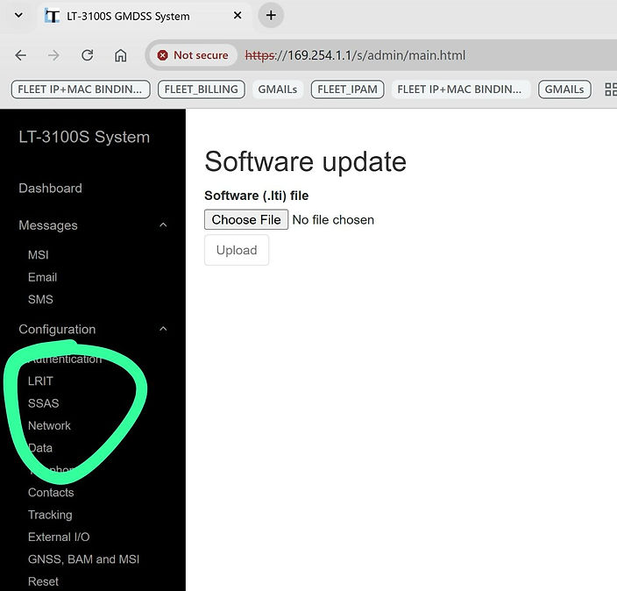The height and width of the screenshot is (591, 617).
Task: Click the browser home icon
Action: tap(121, 55)
